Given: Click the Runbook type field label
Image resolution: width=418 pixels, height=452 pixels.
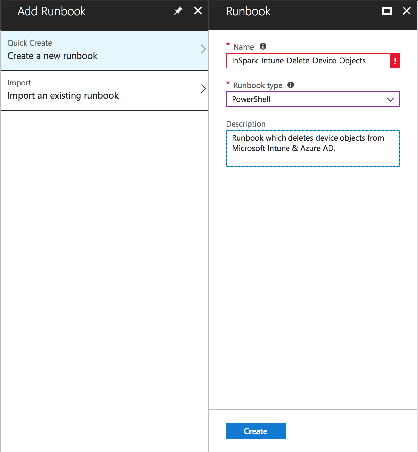Looking at the screenshot, I should click(258, 85).
